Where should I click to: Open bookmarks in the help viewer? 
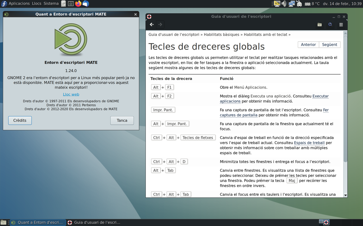[320, 25]
